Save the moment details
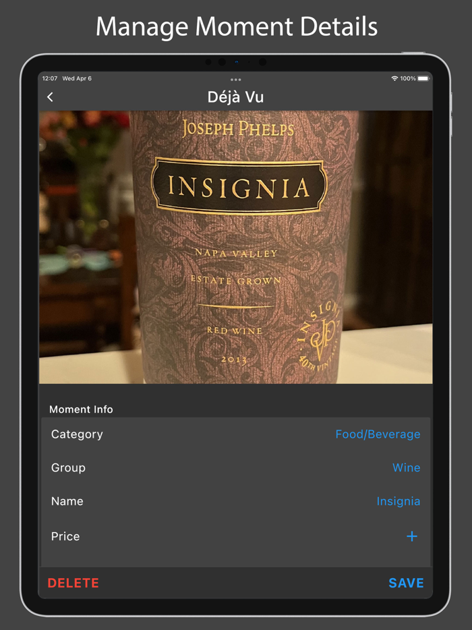Screen dimensions: 472x630 [x=406, y=583]
